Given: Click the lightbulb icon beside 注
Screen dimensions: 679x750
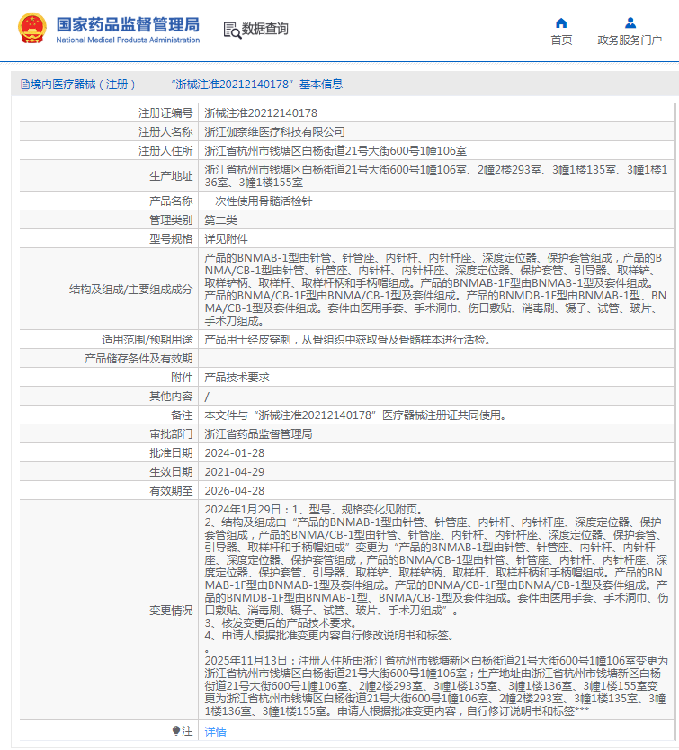Looking at the screenshot, I should pos(176,731).
